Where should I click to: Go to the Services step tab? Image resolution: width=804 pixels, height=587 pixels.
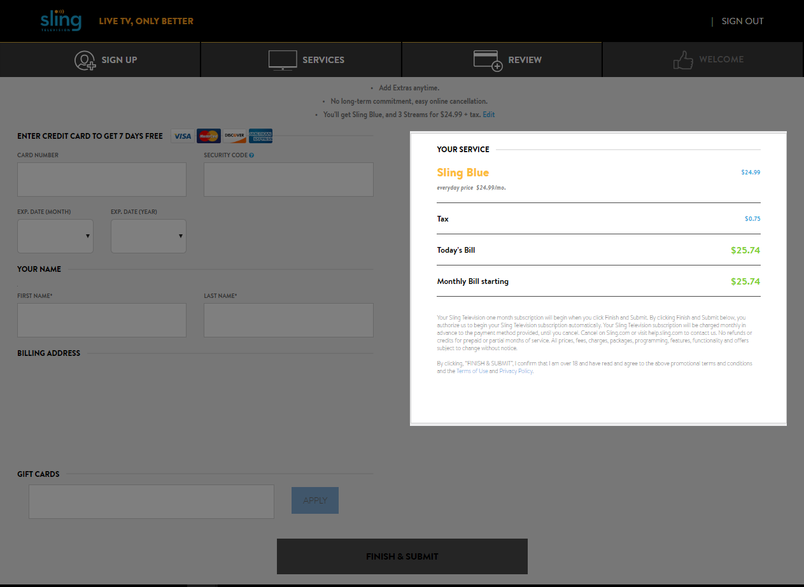click(301, 60)
